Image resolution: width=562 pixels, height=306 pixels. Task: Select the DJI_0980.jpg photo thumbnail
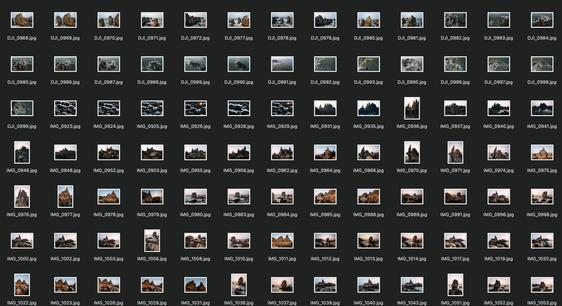tap(369, 20)
